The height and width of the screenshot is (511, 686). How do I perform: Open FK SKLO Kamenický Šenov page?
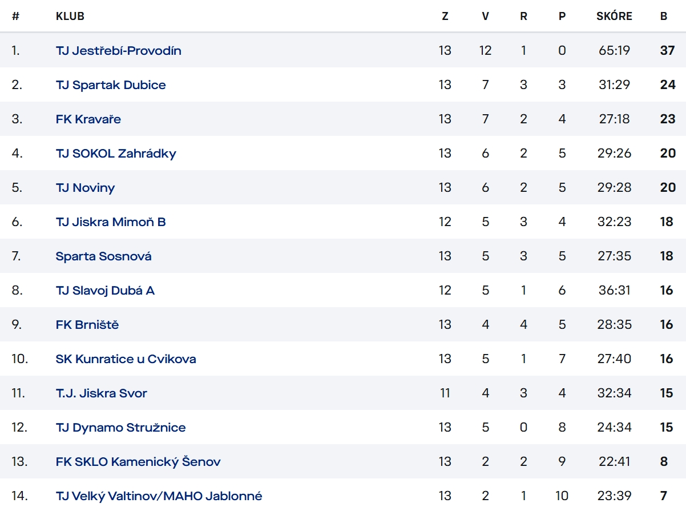138,461
